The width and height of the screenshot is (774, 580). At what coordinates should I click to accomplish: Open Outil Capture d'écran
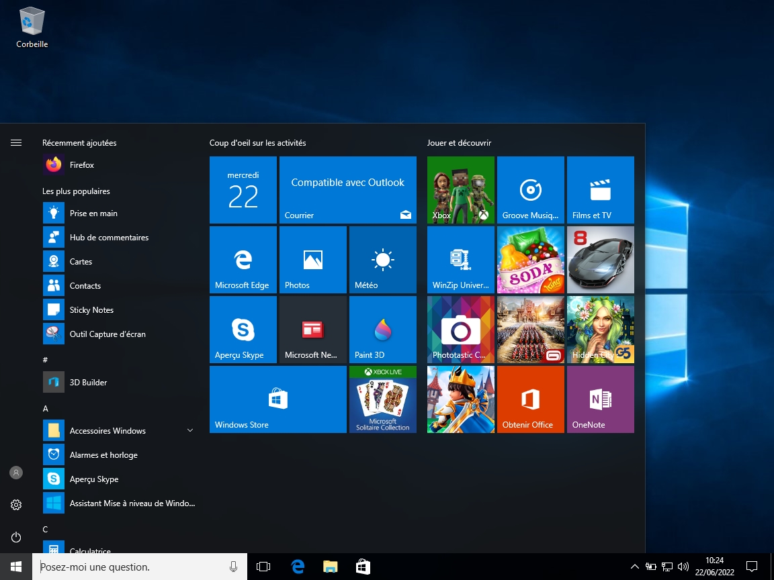point(118,334)
